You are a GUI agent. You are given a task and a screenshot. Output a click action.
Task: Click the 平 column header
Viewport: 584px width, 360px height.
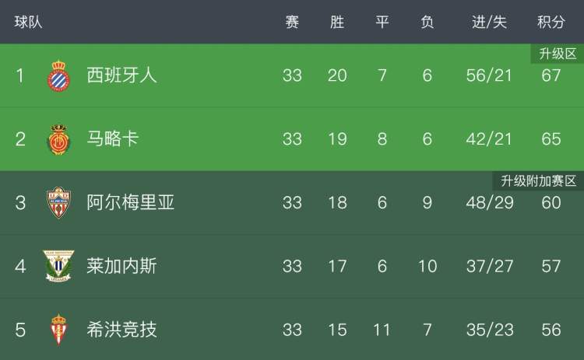pyautogui.click(x=382, y=22)
